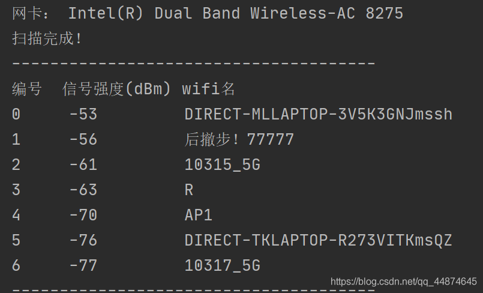
Task: Click the 10317_5G wifi name
Action: tap(222, 265)
